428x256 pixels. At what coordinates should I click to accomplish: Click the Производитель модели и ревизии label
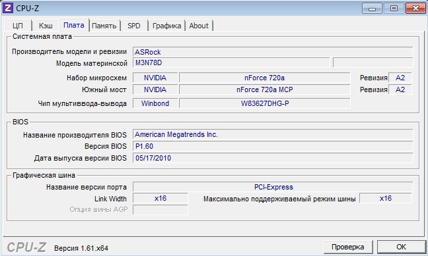coord(69,52)
